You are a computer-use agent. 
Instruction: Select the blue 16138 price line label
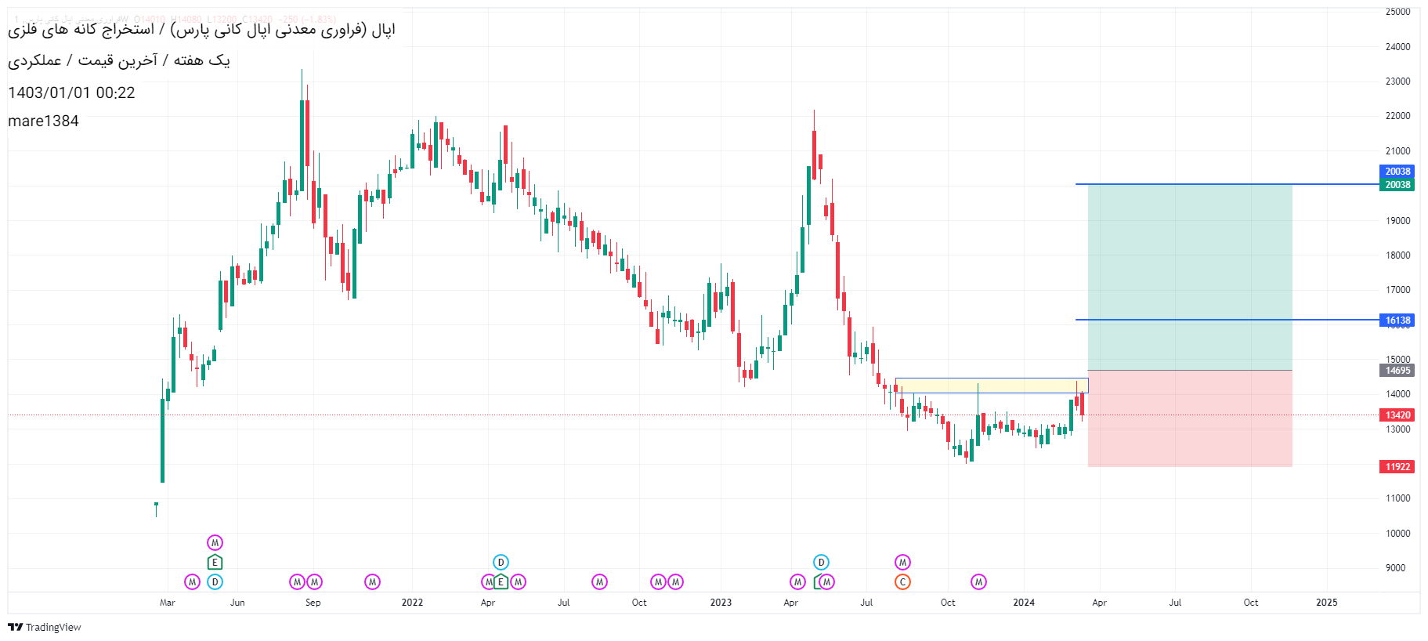point(1397,320)
